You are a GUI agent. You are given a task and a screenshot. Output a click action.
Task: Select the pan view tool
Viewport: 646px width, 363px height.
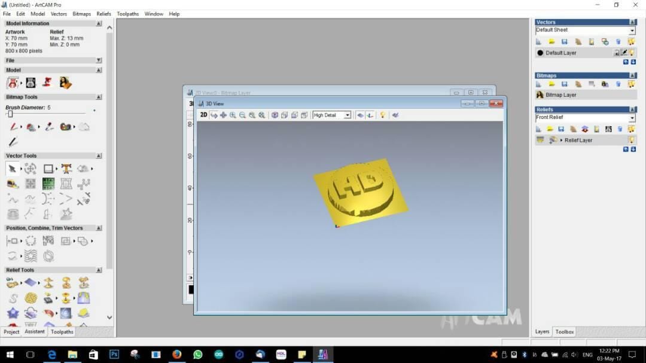click(223, 115)
